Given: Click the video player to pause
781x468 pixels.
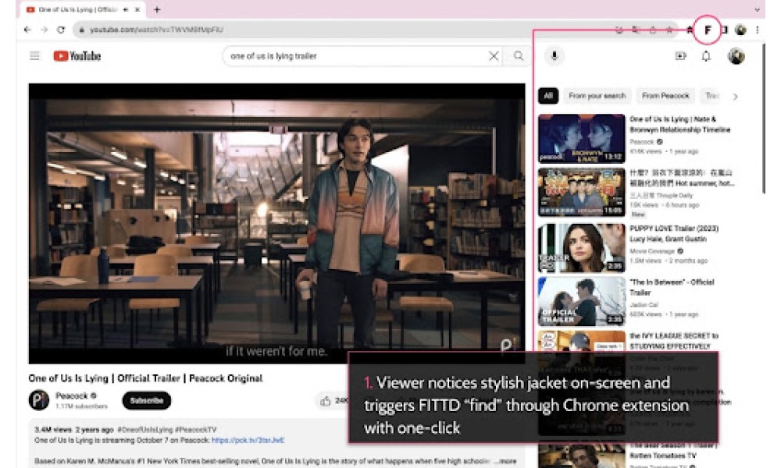Looking at the screenshot, I should tap(276, 223).
